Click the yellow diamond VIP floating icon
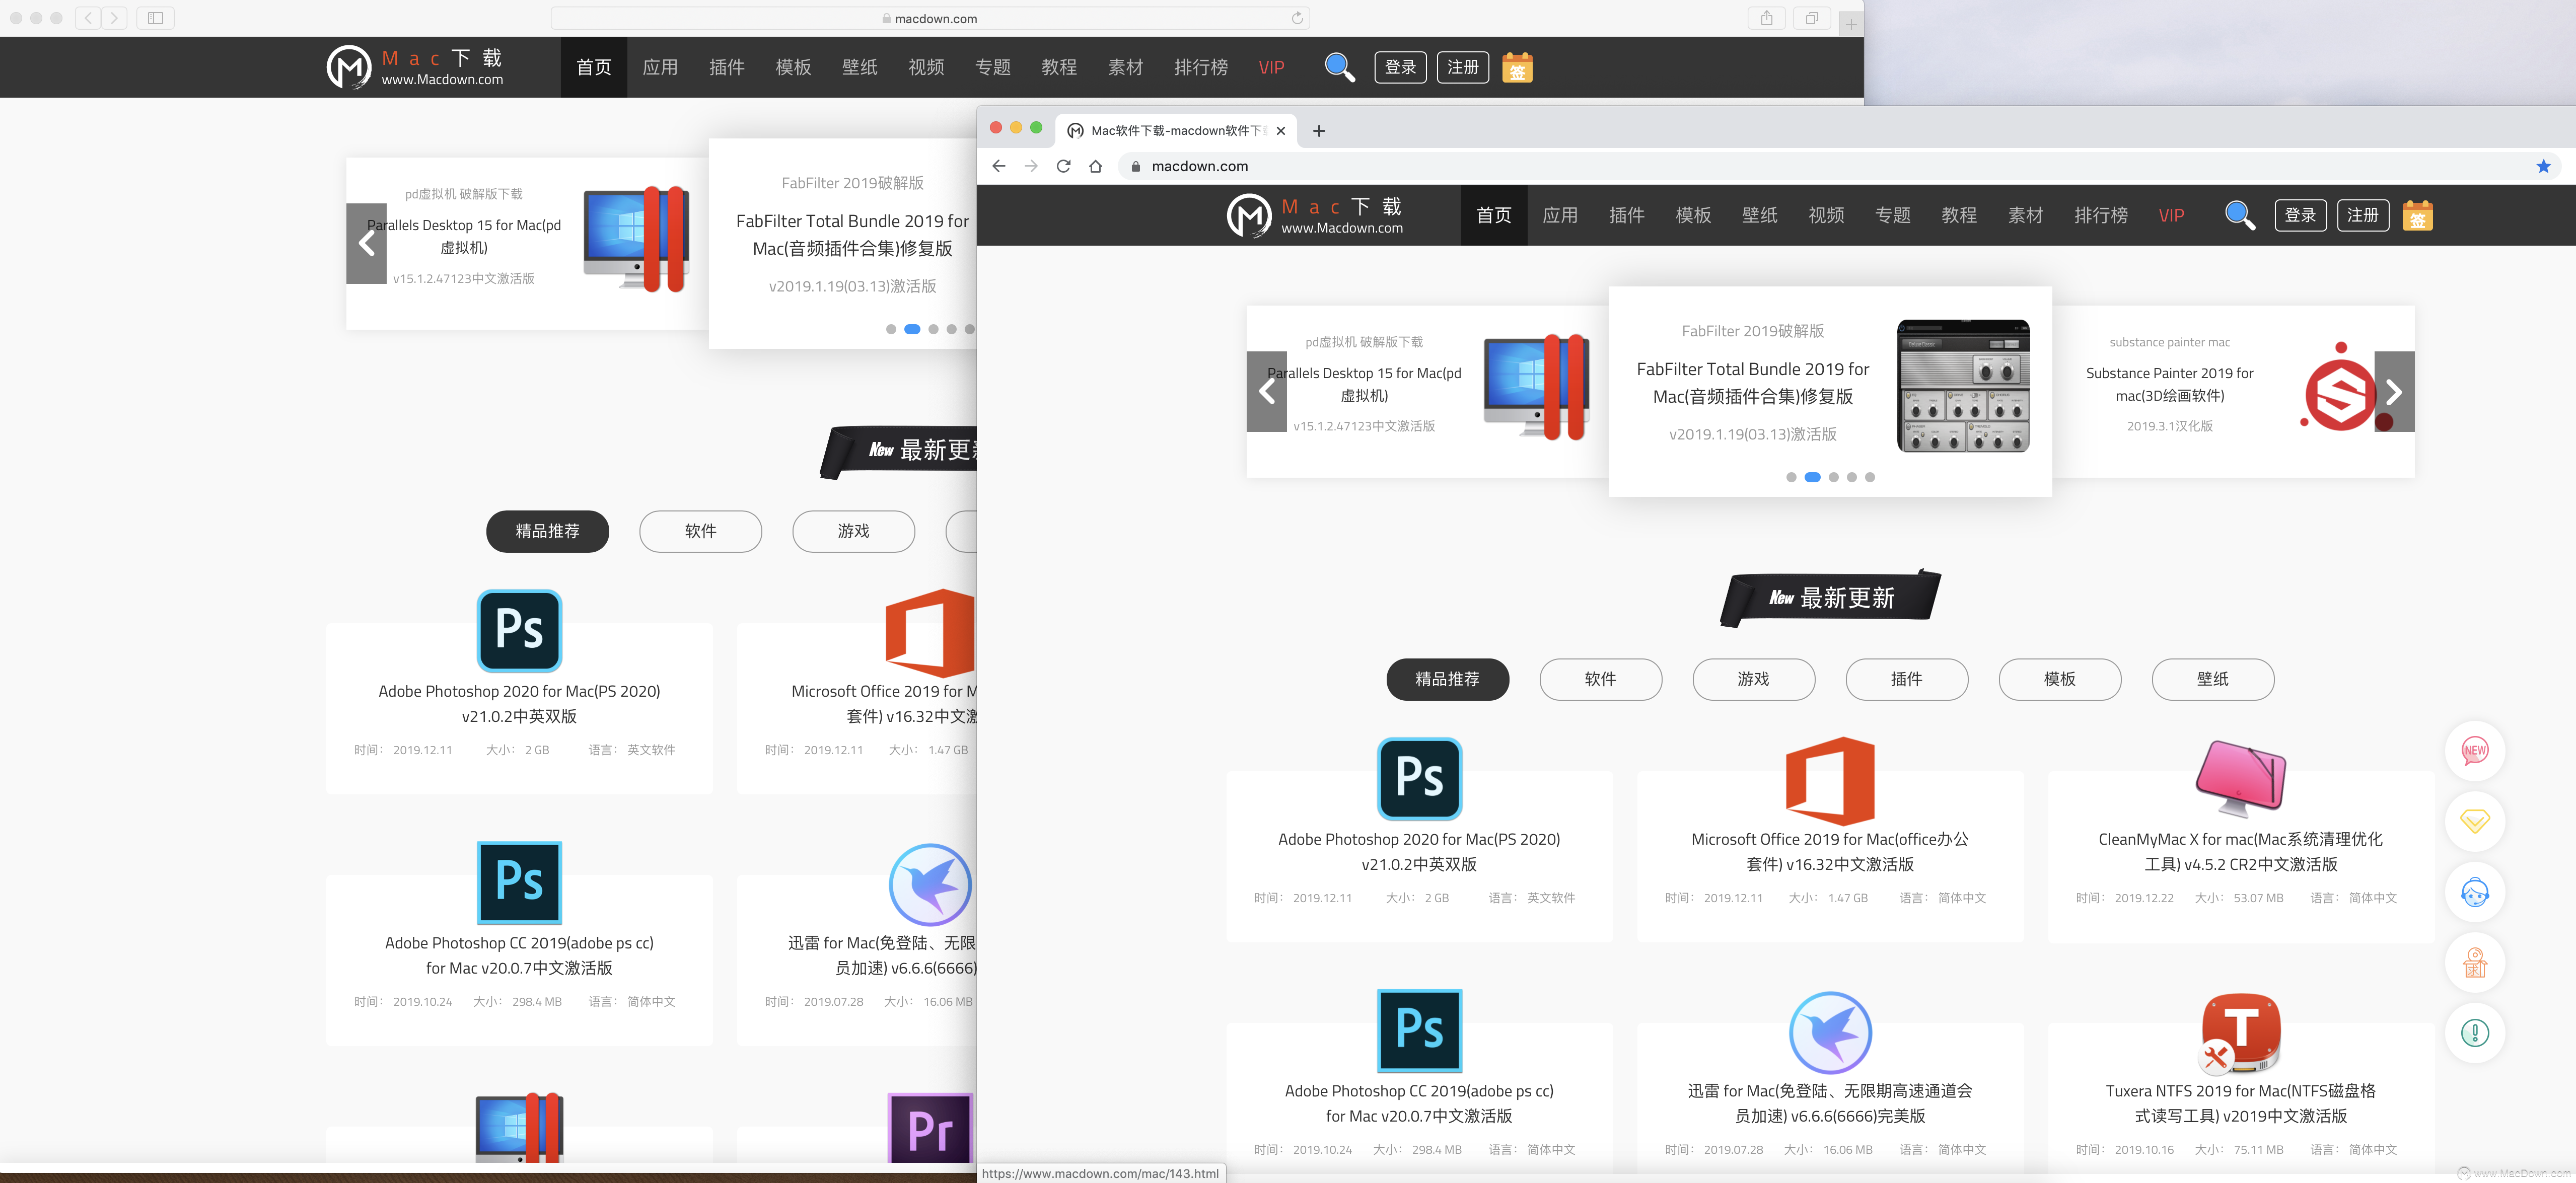2576x1183 pixels. (2474, 821)
